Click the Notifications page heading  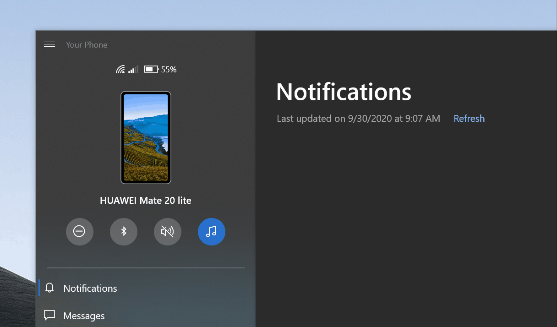[x=344, y=92]
